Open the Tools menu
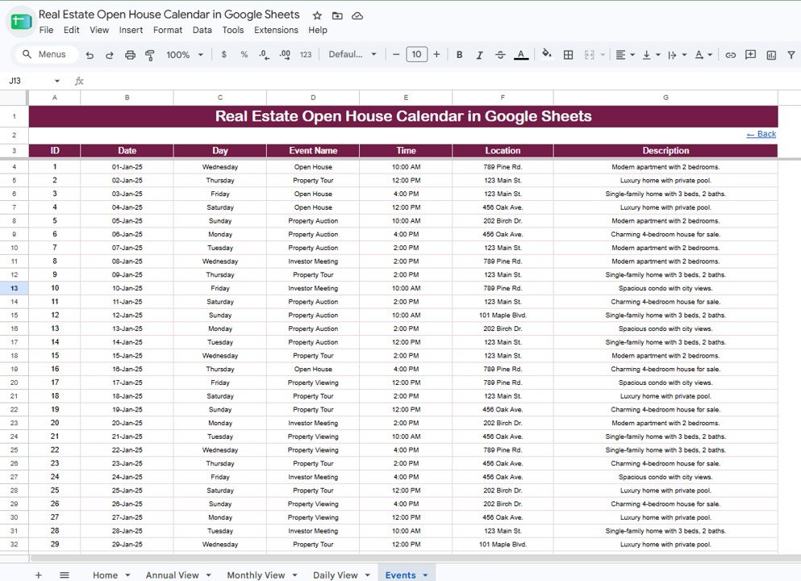The image size is (801, 581). pos(233,30)
